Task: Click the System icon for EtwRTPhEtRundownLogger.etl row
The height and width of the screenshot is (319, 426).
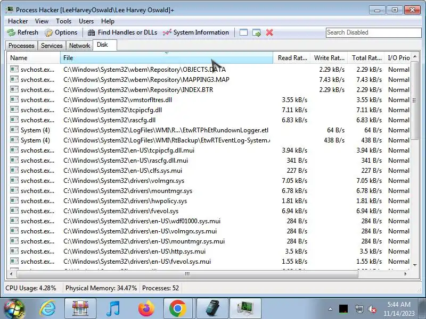Action: point(14,130)
